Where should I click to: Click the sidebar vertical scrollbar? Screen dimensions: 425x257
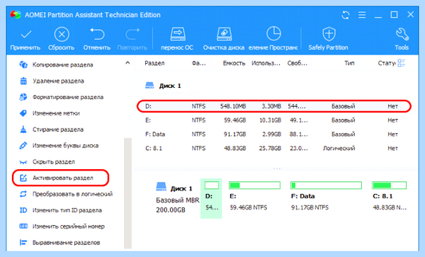(x=127, y=193)
